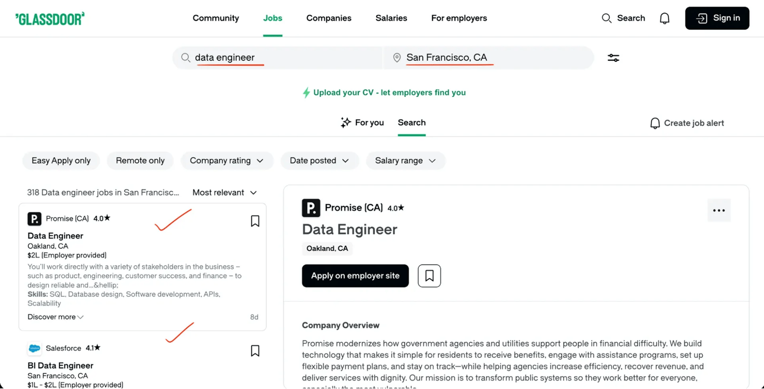Image resolution: width=764 pixels, height=389 pixels.
Task: Click the Glassdoor logo
Action: click(x=50, y=19)
